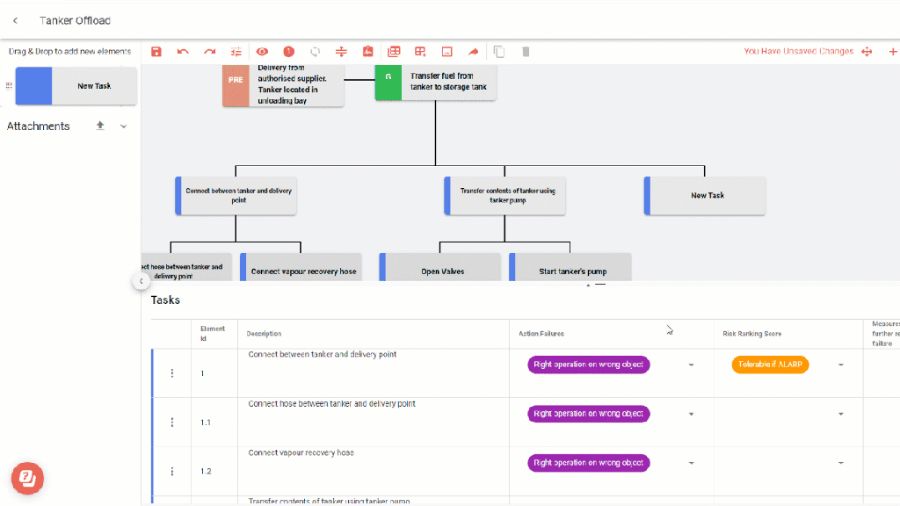Image resolution: width=900 pixels, height=506 pixels.
Task: Open the help chat bubble
Action: (x=27, y=478)
